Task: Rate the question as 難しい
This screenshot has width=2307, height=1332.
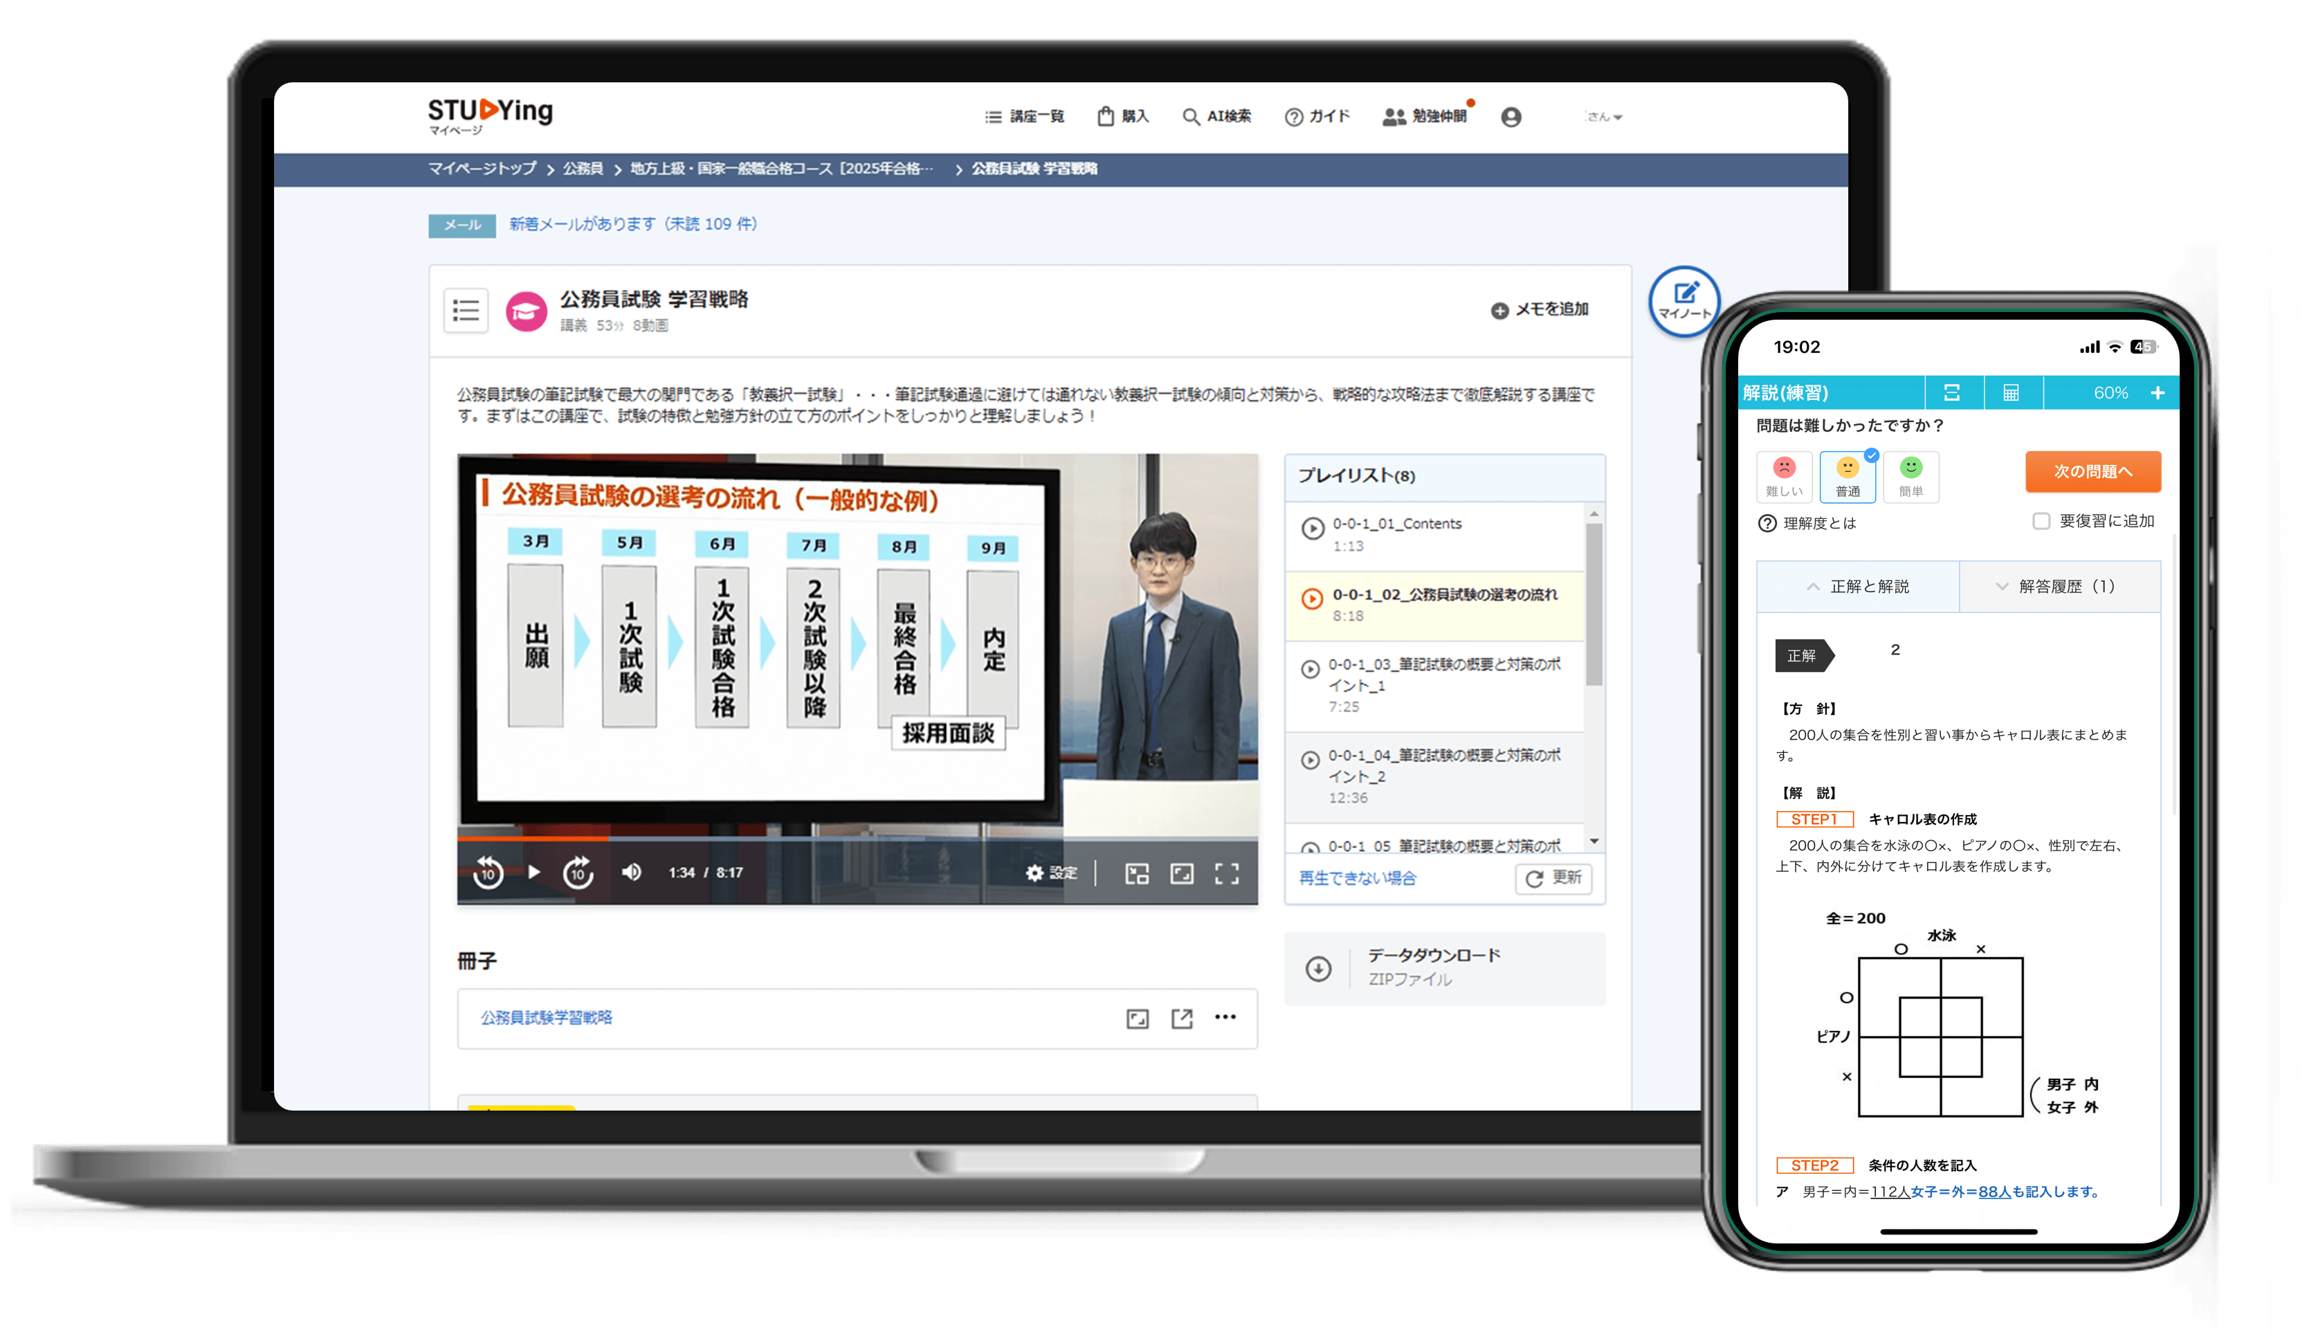Action: 1784,476
